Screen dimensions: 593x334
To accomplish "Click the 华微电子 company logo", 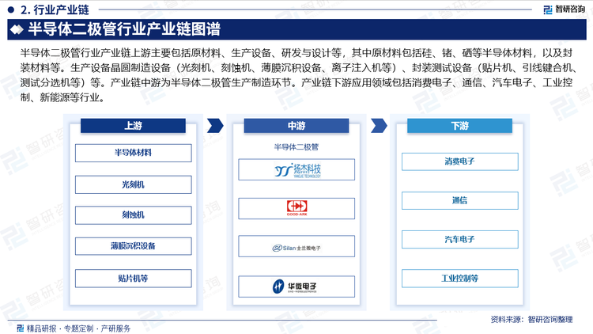I will (x=295, y=287).
